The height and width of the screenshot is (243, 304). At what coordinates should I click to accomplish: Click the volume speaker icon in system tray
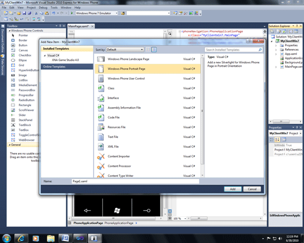tap(280, 238)
